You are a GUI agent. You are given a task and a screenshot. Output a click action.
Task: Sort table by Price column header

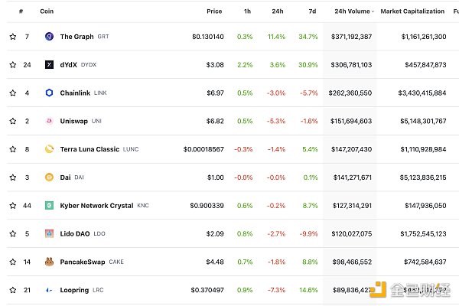click(x=214, y=11)
